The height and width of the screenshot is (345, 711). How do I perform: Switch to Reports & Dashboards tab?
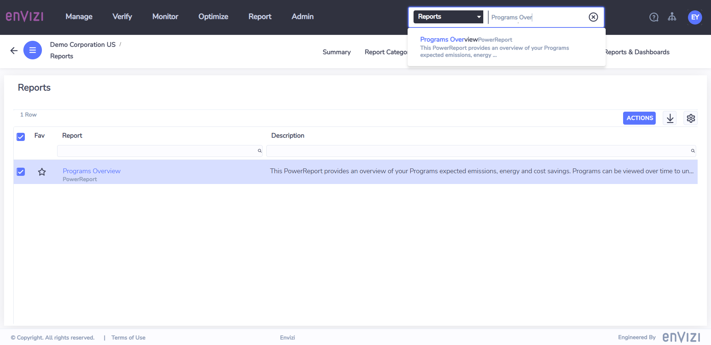point(638,52)
